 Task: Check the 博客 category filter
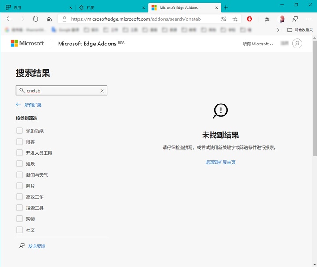tap(20, 141)
